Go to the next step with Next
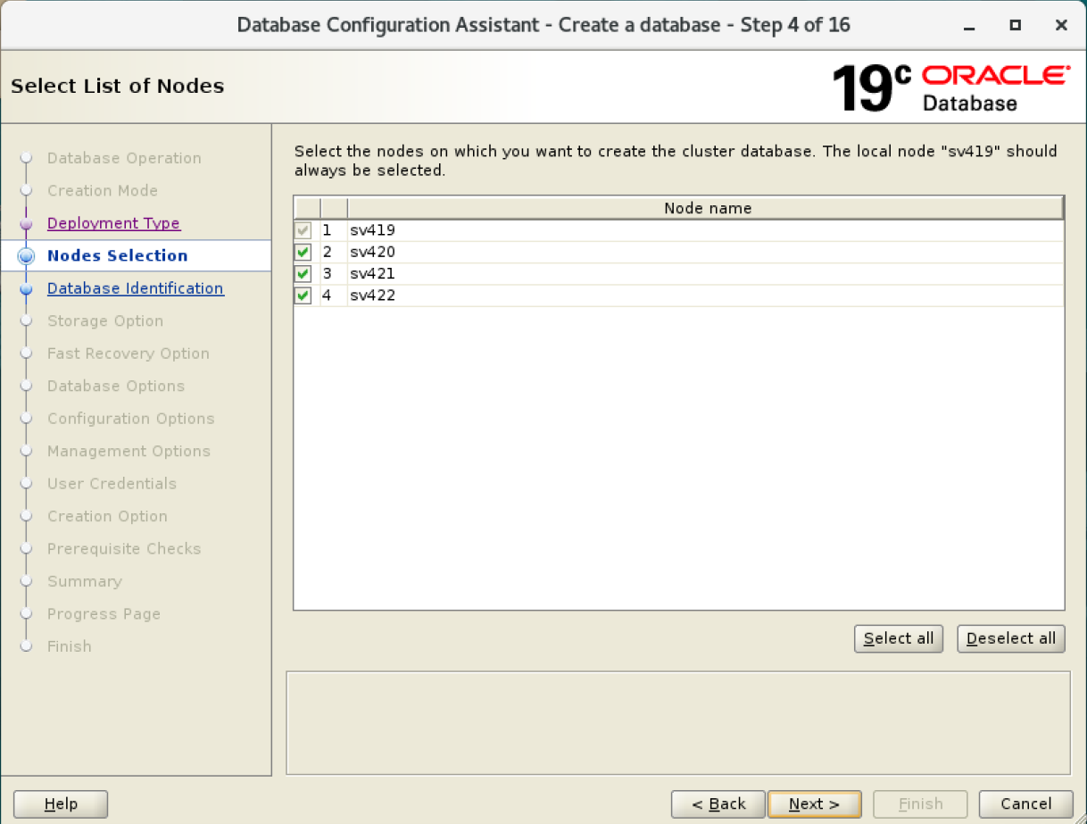1087x824 pixels. pos(815,804)
